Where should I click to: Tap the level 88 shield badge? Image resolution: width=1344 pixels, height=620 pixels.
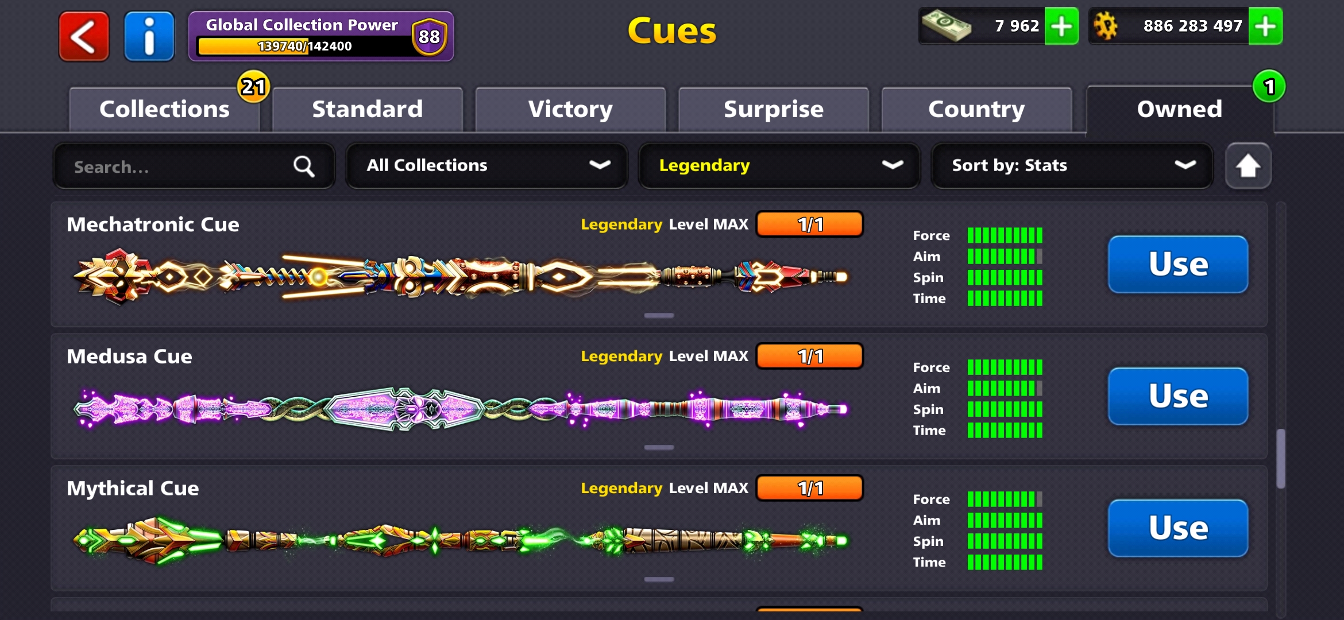429,37
